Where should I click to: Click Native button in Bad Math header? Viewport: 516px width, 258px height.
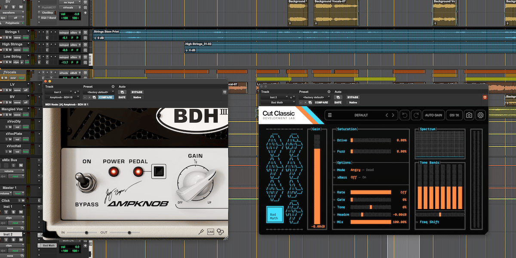pos(353,102)
